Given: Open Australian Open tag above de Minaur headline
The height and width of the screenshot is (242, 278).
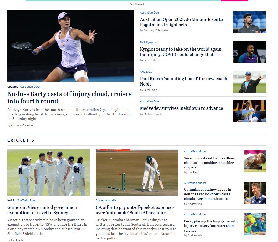Looking at the screenshot, I should point(150,13).
